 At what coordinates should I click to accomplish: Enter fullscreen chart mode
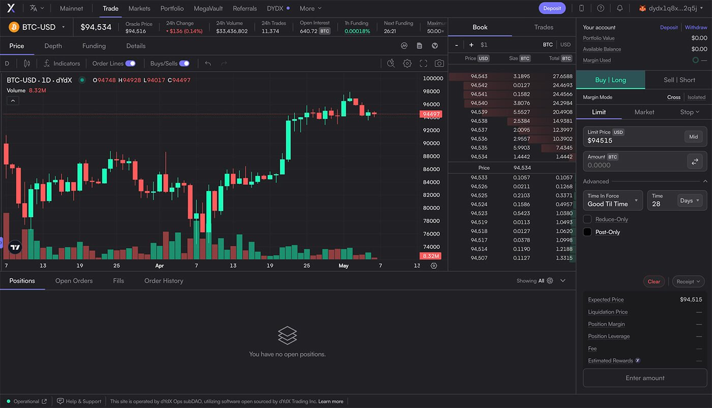tap(423, 63)
